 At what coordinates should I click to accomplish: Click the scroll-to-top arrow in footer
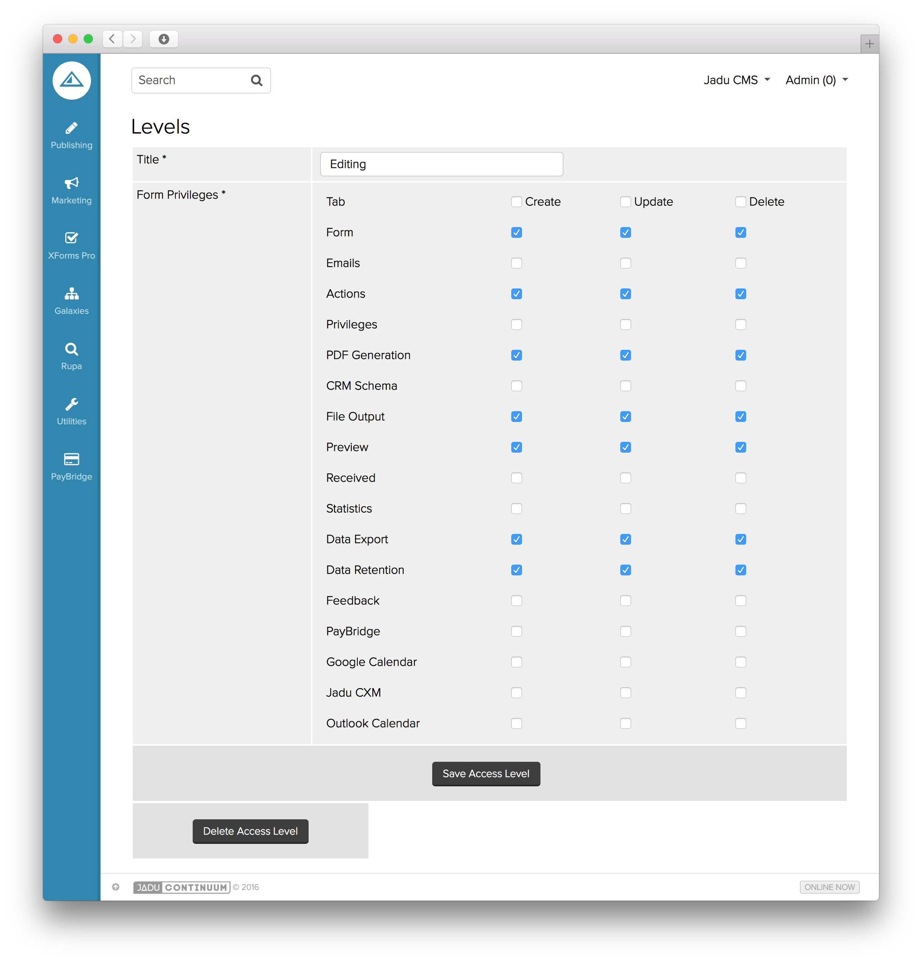tap(116, 887)
